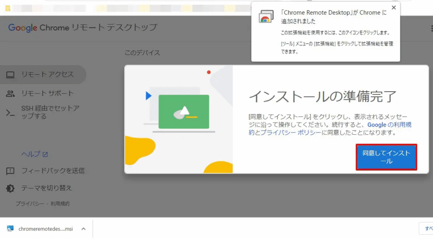This screenshot has height=239, width=433.
Task: Click the msi installer file icon in download bar
Action: 10,228
